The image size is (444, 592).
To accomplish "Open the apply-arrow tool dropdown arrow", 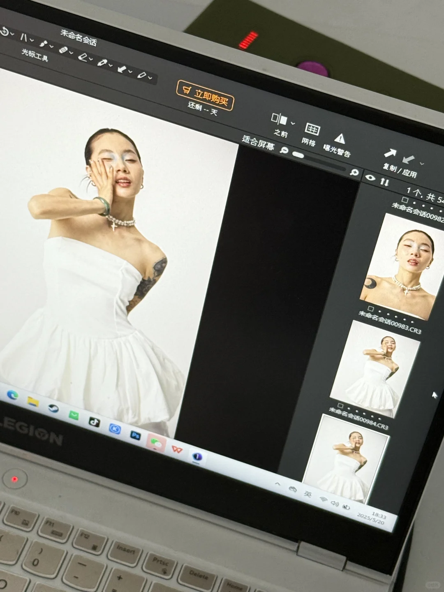I will (130, 72).
